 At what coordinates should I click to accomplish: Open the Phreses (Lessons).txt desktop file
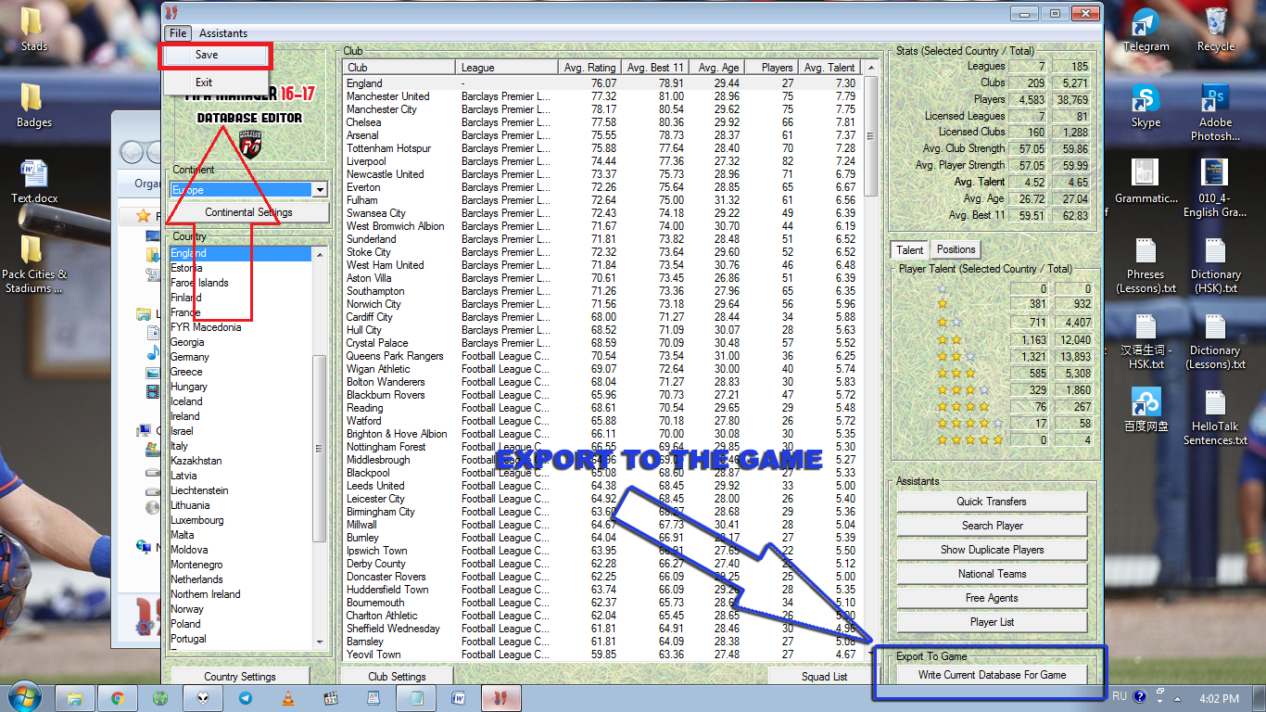pos(1146,264)
